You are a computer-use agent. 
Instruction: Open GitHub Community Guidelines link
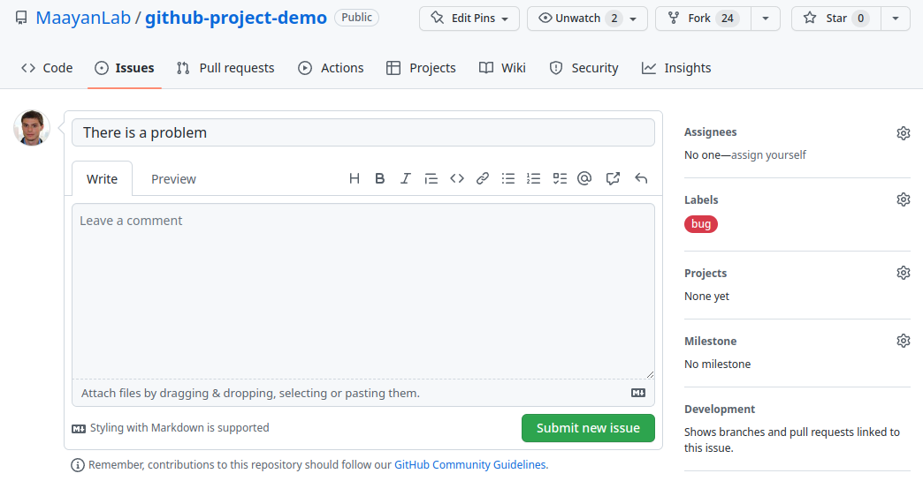(470, 465)
